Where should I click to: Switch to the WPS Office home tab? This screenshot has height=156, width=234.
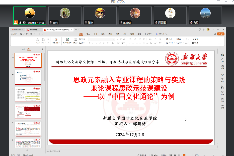coord(17,29)
